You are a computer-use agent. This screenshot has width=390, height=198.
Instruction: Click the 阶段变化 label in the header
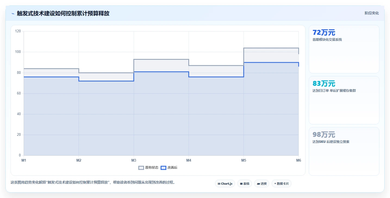[372, 13]
